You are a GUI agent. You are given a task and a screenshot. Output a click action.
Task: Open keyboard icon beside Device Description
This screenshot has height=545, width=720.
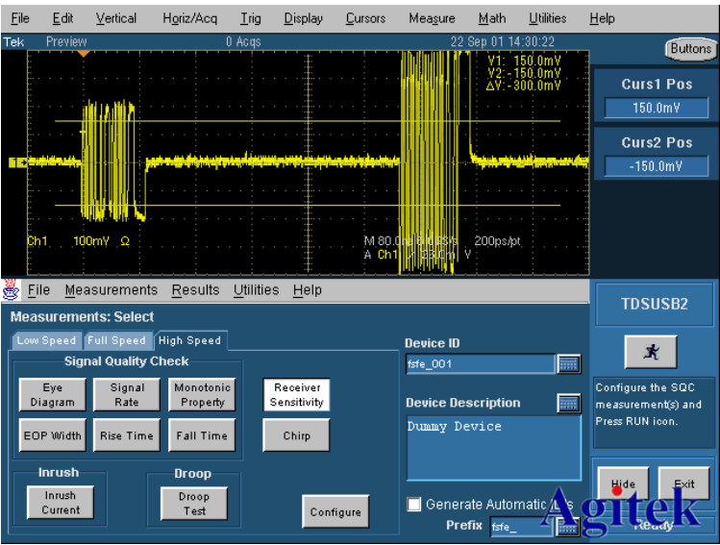tap(569, 404)
